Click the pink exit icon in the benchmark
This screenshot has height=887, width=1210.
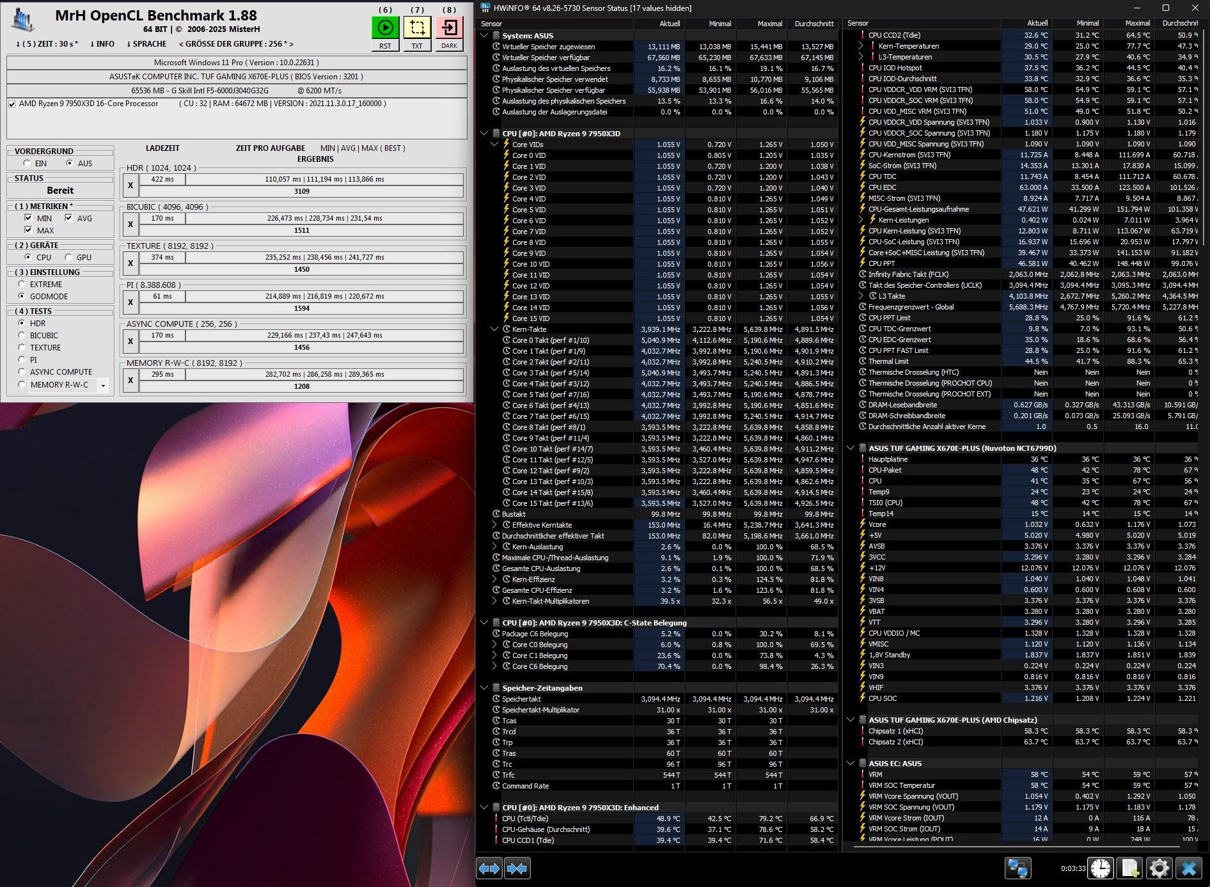point(450,27)
